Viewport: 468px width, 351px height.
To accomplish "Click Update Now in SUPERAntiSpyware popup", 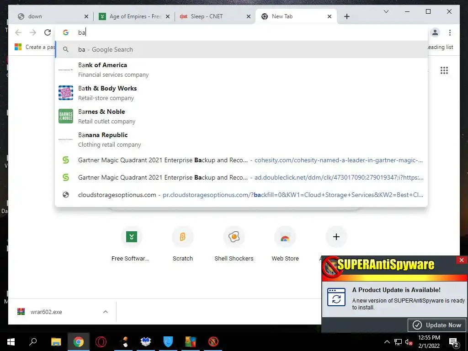I will pos(437,325).
